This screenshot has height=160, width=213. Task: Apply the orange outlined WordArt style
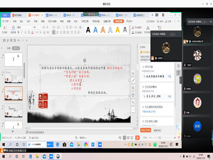(x=103, y=30)
